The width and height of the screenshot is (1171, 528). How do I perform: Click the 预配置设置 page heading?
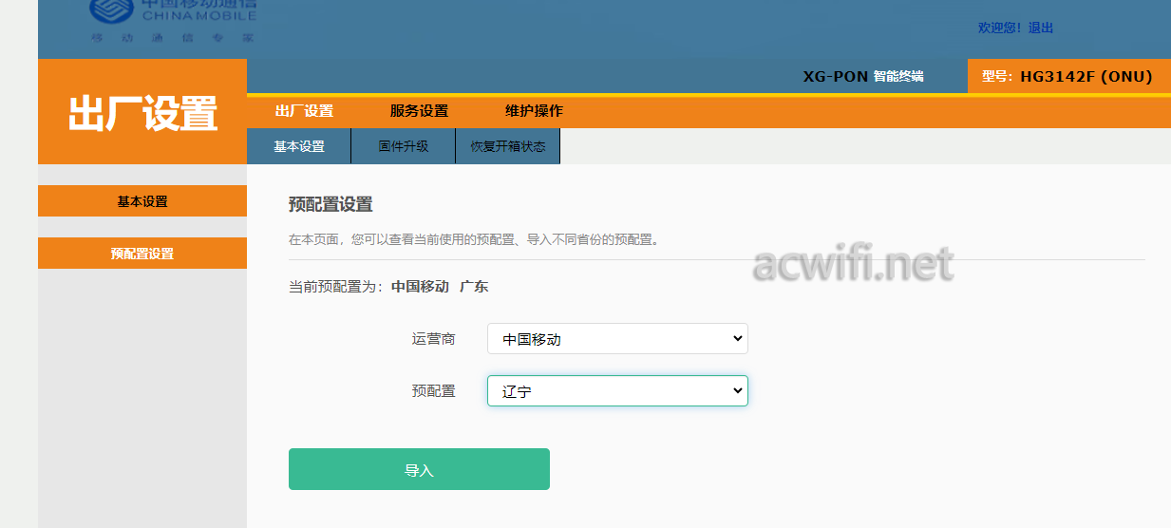pos(331,204)
